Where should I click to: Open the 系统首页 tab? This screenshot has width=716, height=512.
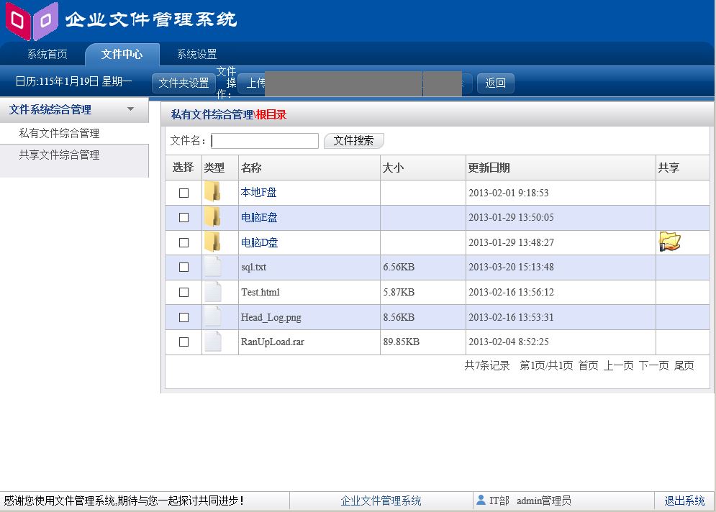[47, 55]
